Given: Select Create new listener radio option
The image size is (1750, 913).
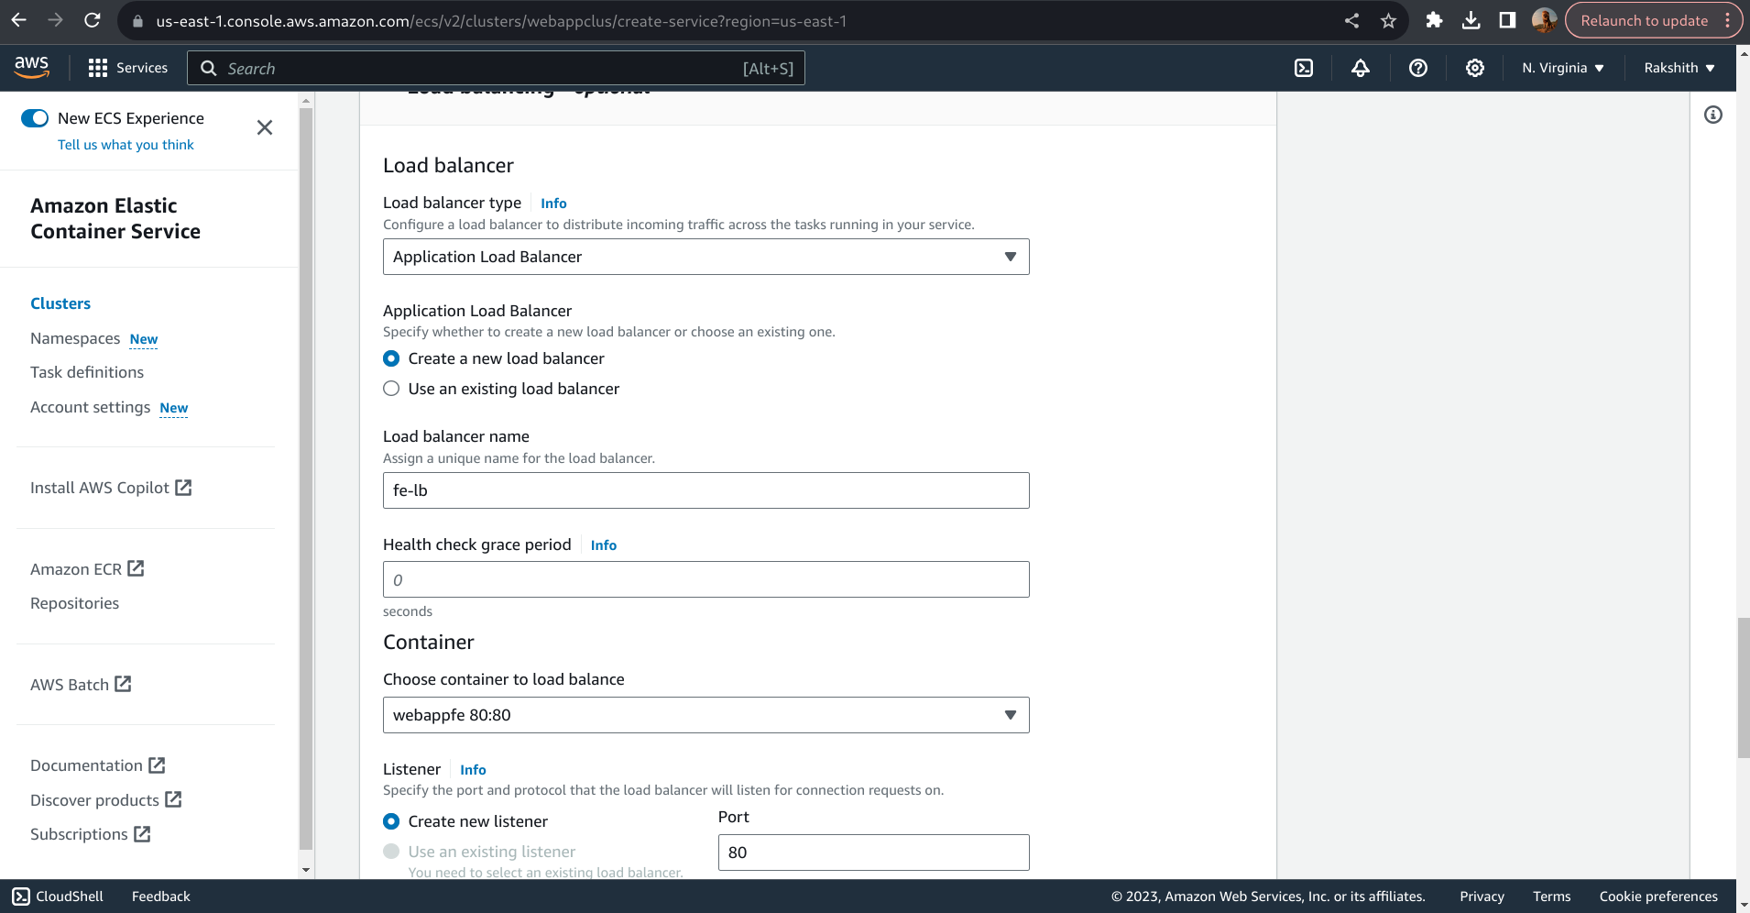Looking at the screenshot, I should coord(392,821).
